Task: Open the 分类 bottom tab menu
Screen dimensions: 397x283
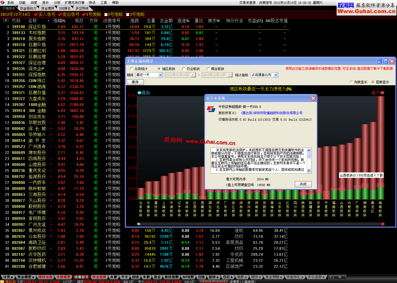Action: tap(8, 277)
